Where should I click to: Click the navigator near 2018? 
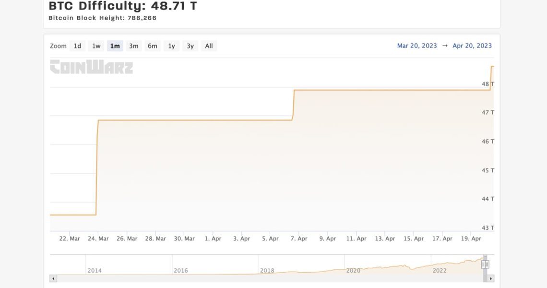click(x=267, y=268)
